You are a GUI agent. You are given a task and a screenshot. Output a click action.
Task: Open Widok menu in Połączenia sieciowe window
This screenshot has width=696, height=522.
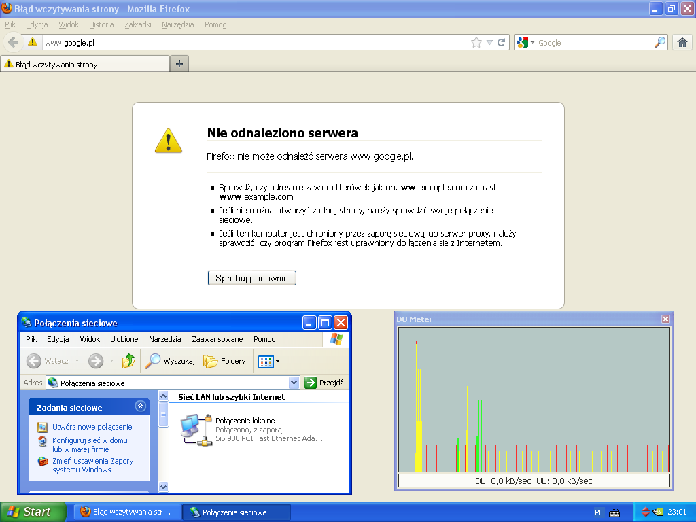pyautogui.click(x=90, y=339)
